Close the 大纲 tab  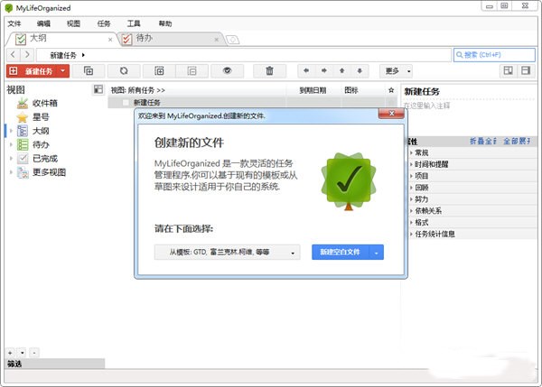110,40
